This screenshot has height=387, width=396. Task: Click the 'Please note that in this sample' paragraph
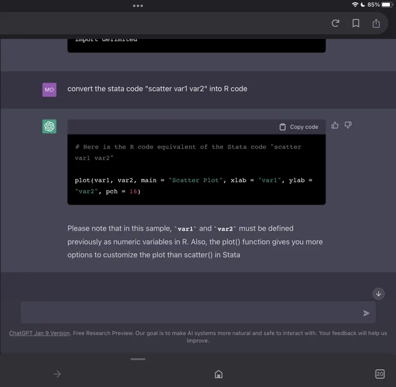(195, 242)
